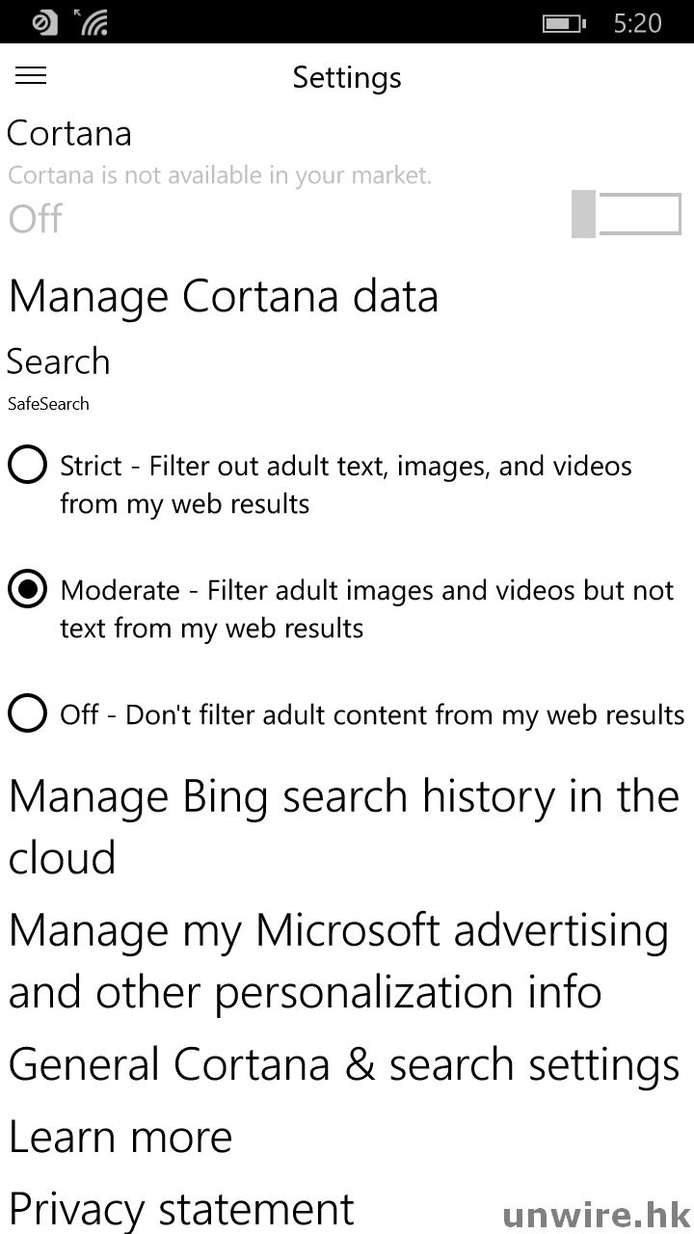Screen dimensions: 694x1234
Task: Open General Cortana & search settings
Action: click(344, 1065)
